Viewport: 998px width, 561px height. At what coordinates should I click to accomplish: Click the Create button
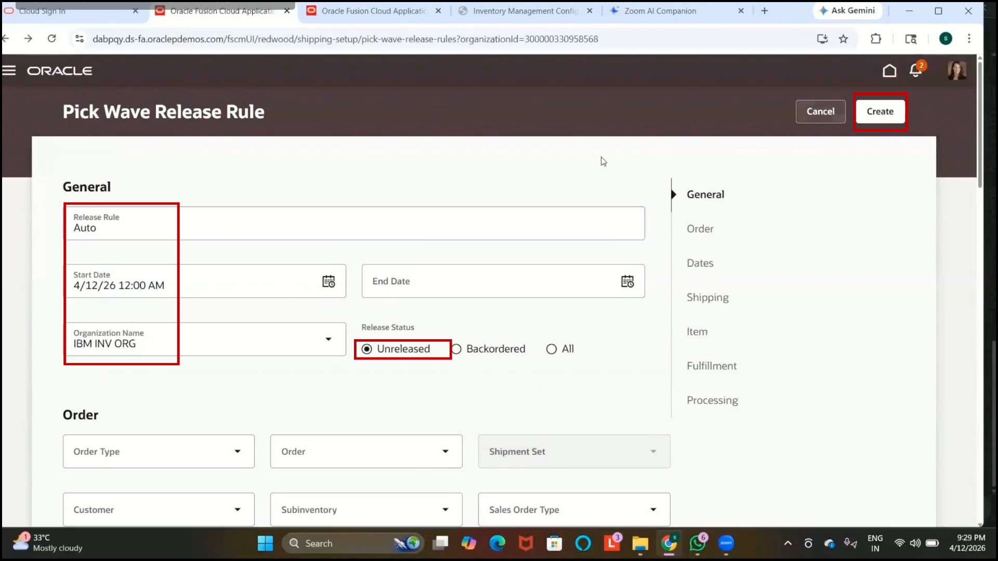tap(880, 112)
